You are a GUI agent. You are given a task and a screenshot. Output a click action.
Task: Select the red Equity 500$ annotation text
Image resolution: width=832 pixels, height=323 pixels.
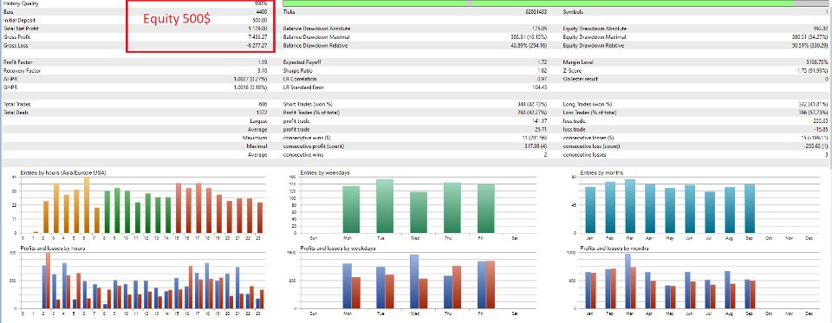tap(176, 19)
